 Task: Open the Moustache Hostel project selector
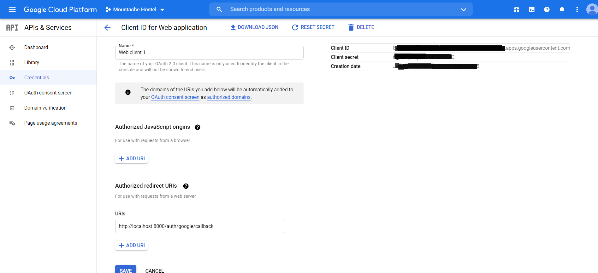pos(135,9)
